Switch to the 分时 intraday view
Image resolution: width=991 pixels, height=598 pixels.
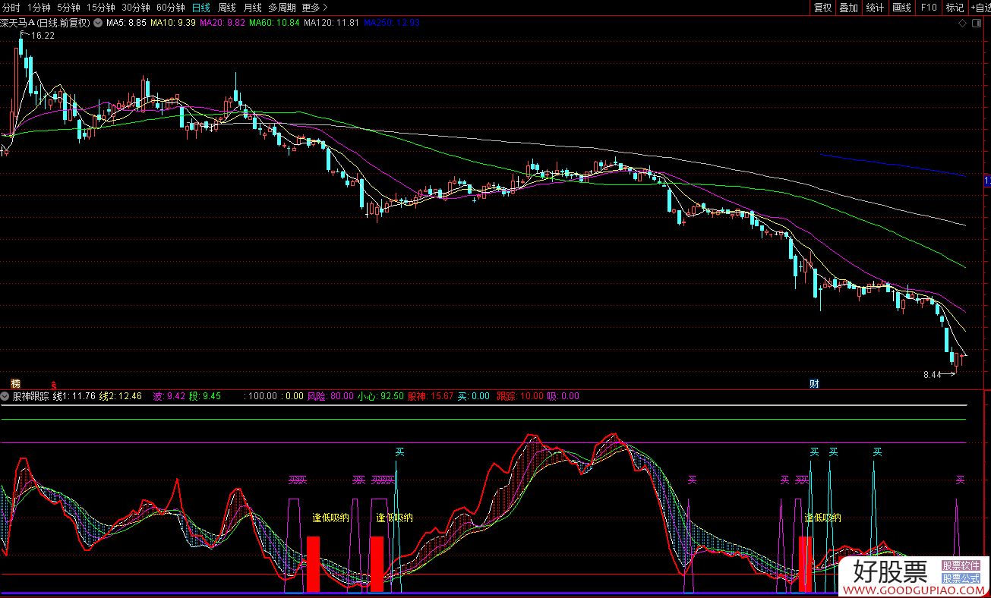click(11, 8)
